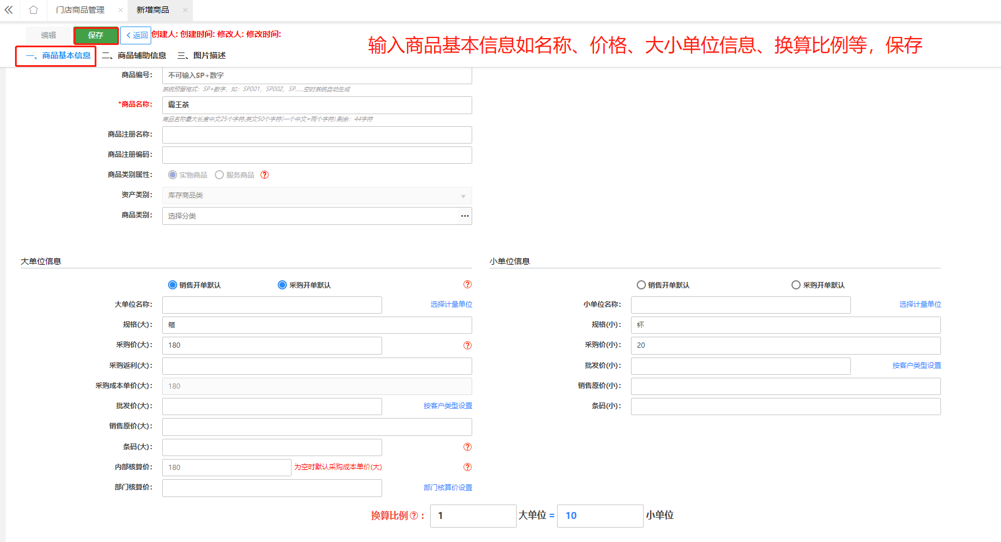
Task: Close the 门店商品管理 tab
Action: pos(120,10)
